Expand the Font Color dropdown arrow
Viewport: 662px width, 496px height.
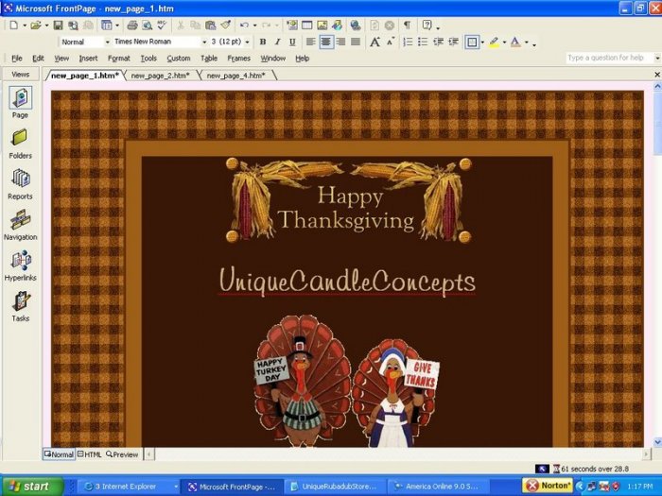tap(526, 43)
